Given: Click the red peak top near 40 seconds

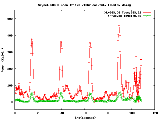Looking at the screenshot, I should click(x=61, y=40).
